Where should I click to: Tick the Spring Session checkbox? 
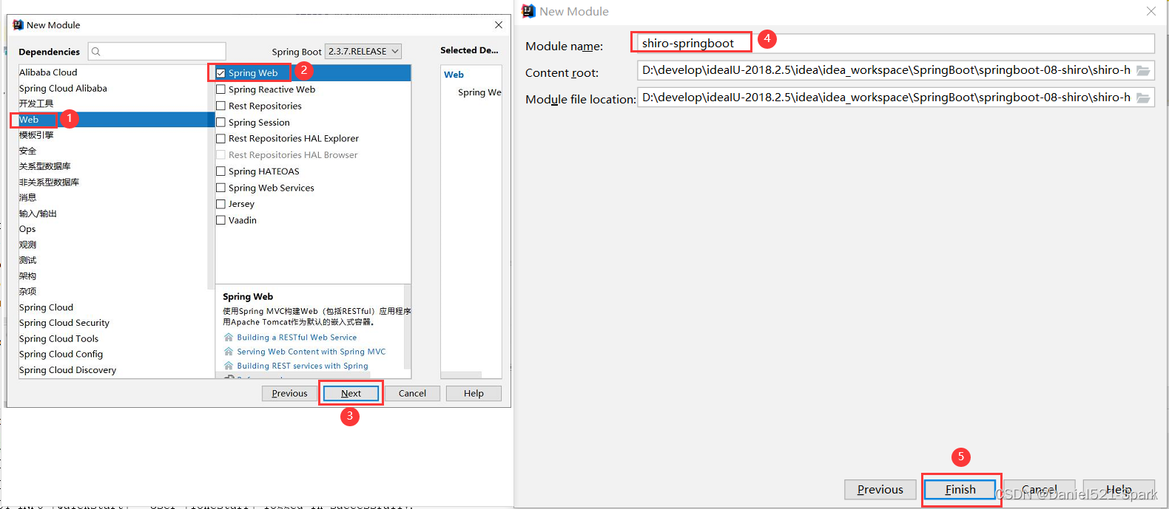[x=220, y=122]
